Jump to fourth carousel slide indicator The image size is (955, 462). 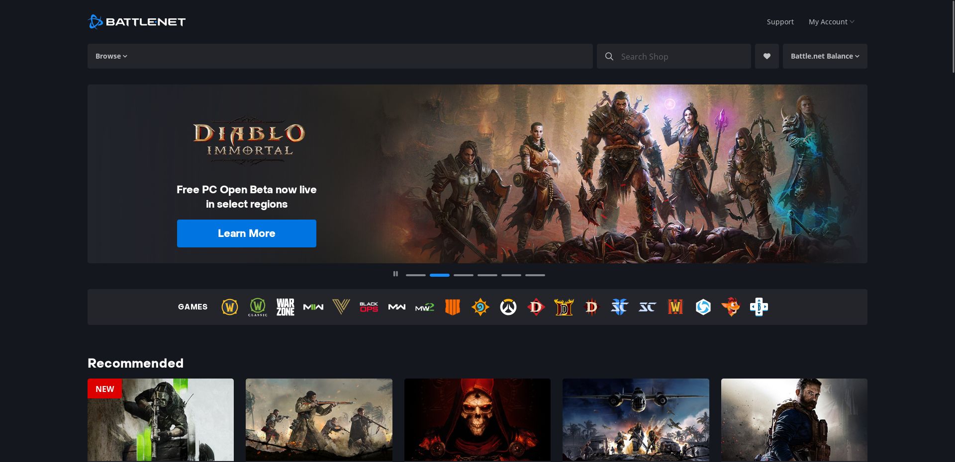tap(487, 275)
